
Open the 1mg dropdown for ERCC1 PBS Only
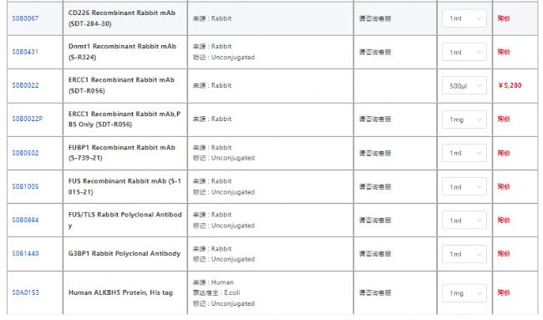(x=464, y=119)
